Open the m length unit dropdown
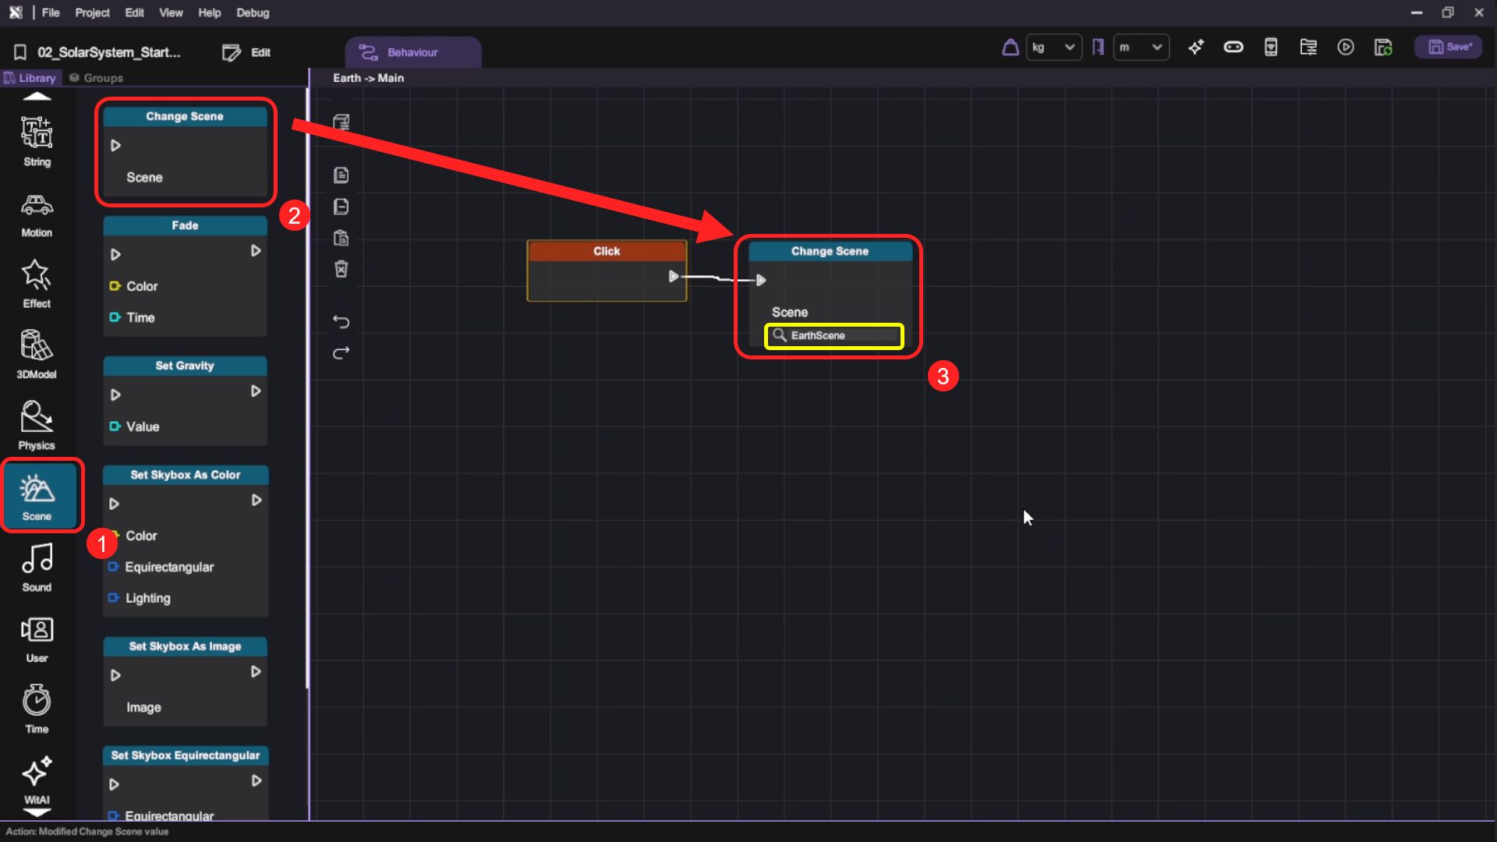 tap(1140, 48)
